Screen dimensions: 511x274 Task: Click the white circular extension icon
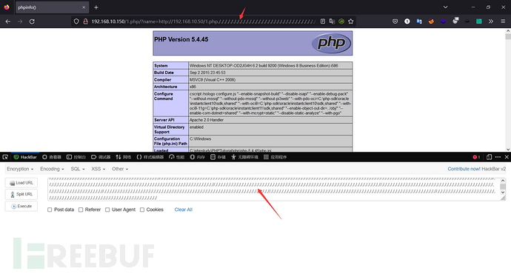pos(407,21)
